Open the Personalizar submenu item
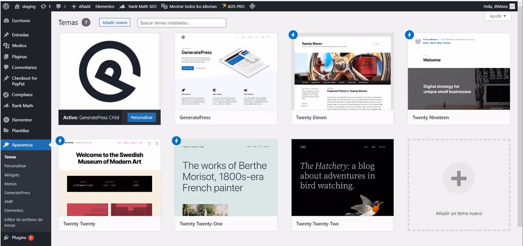The width and height of the screenshot is (523, 246). [x=15, y=166]
